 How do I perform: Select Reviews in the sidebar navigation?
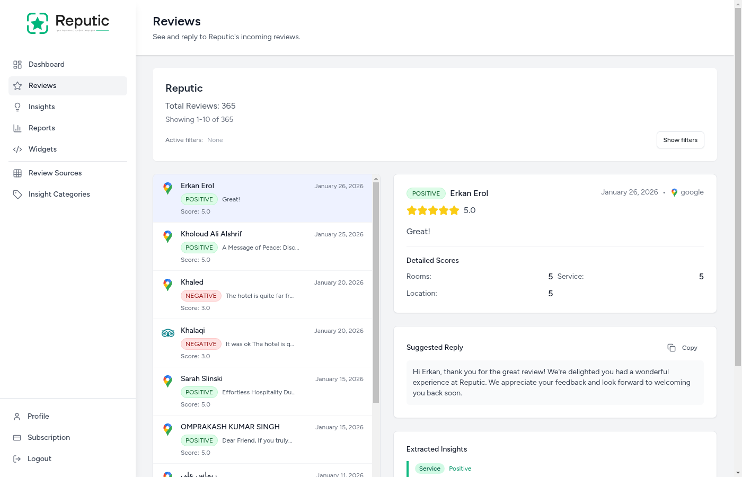pyautogui.click(x=42, y=85)
